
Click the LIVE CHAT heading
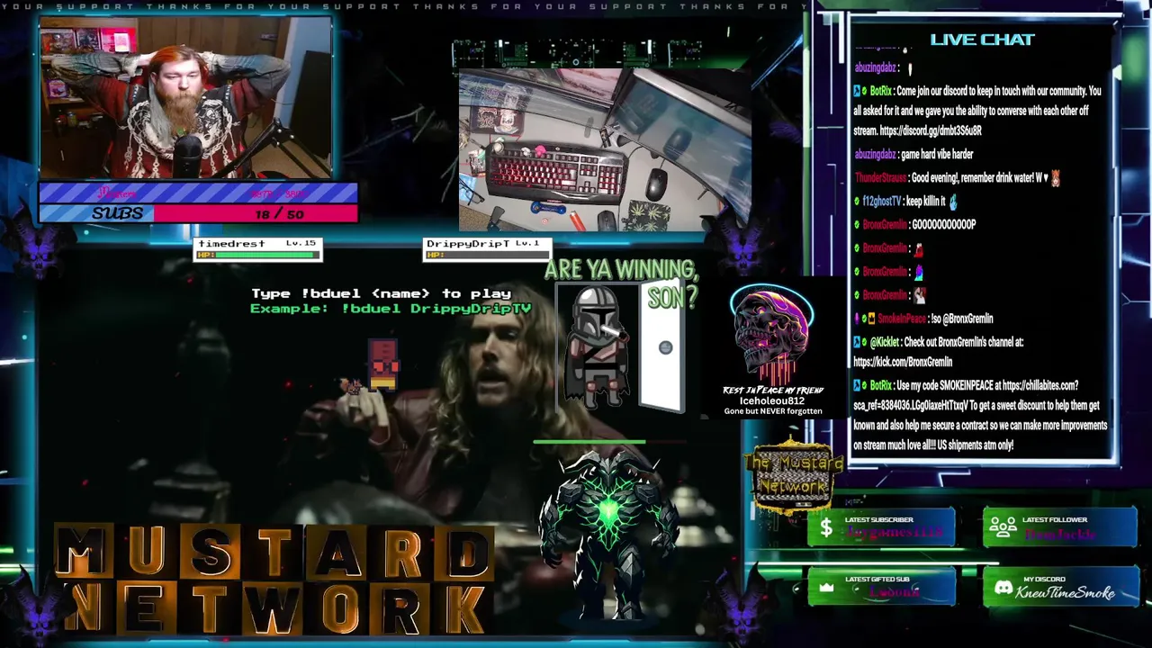click(x=982, y=40)
